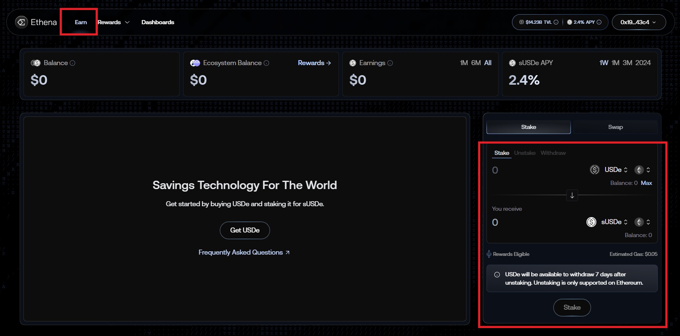This screenshot has width=680, height=336.
Task: Switch to the Unstake sub-tab
Action: (x=525, y=153)
